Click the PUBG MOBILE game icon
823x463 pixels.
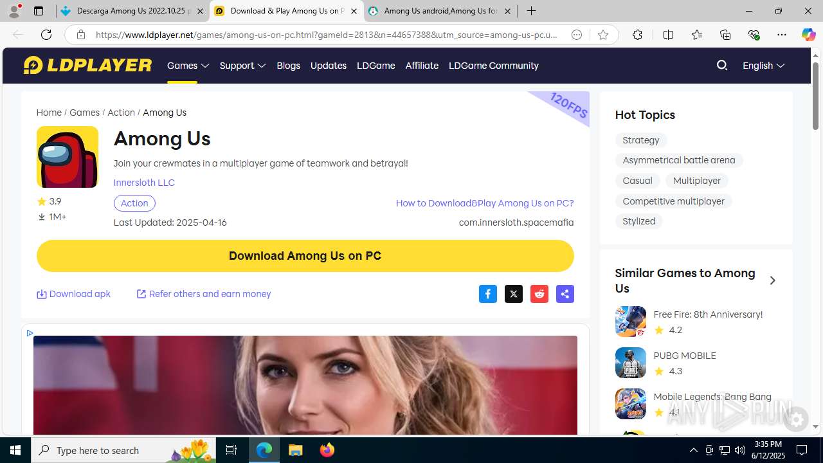[x=630, y=363]
